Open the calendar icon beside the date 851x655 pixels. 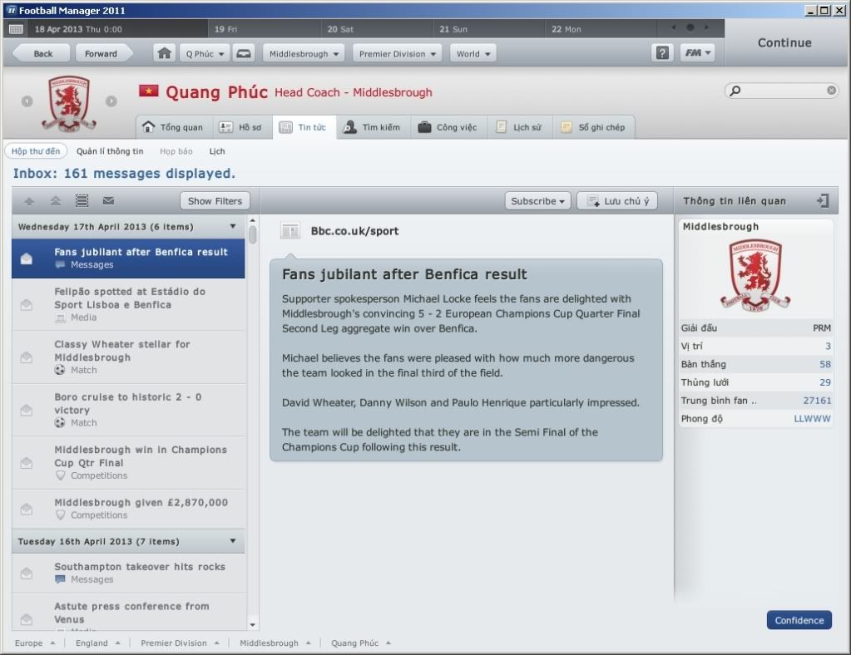[17, 29]
